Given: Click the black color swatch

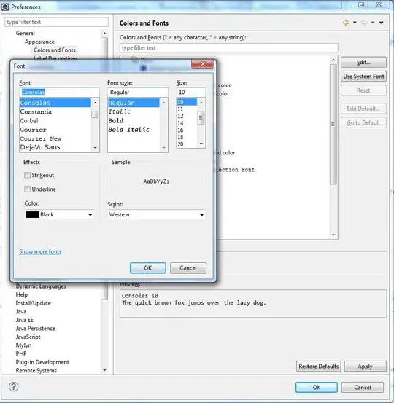Looking at the screenshot, I should coord(33,214).
